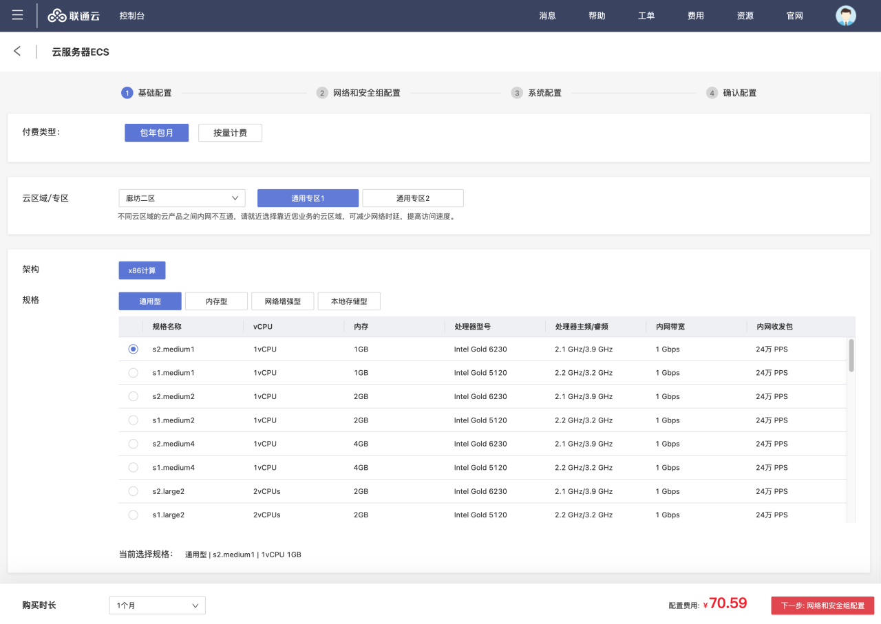Click step 2 网络和安全组配置 circle
The width and height of the screenshot is (881, 624).
(x=321, y=93)
